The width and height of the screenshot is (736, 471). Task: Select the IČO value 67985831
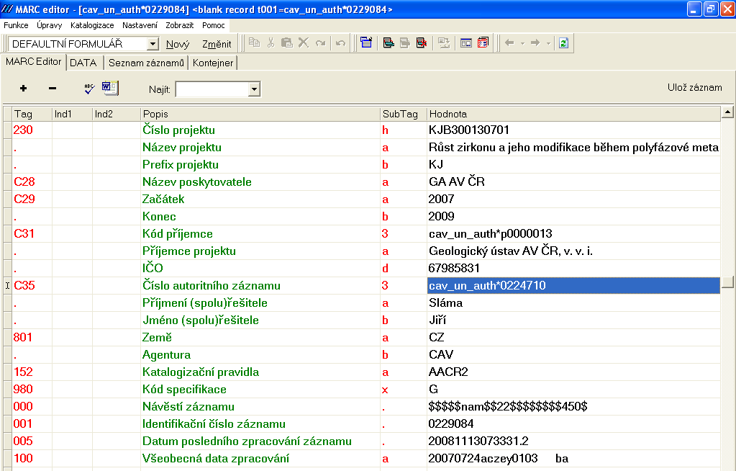[x=573, y=269]
